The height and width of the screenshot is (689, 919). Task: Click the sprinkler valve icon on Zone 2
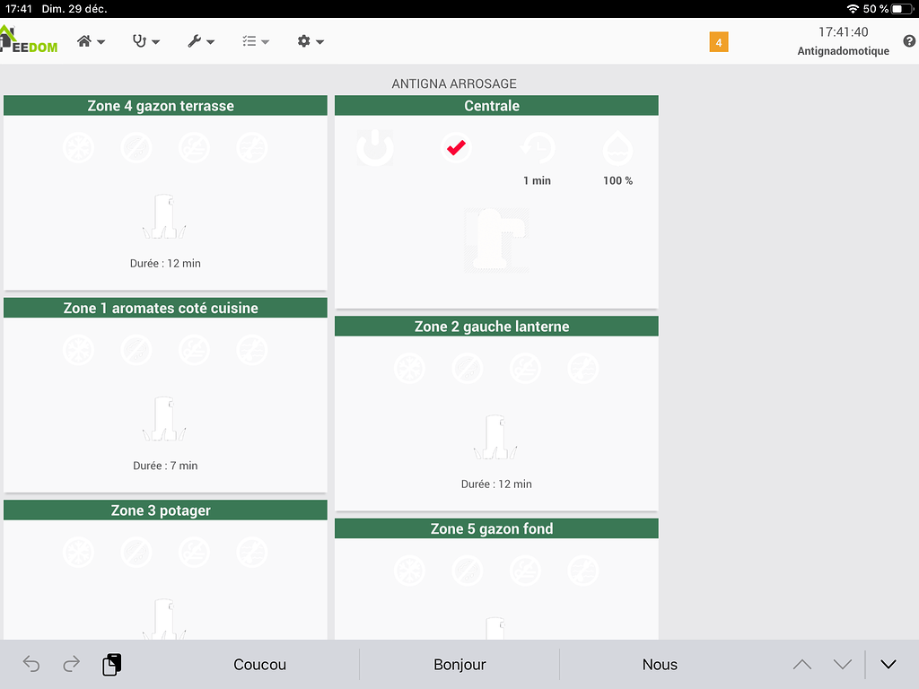pos(495,437)
